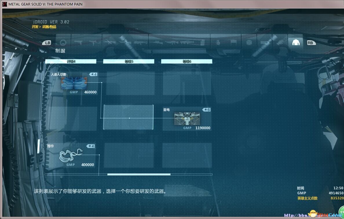Open the shotgun weapon category
The width and height of the screenshot is (344, 219).
click(125, 42)
